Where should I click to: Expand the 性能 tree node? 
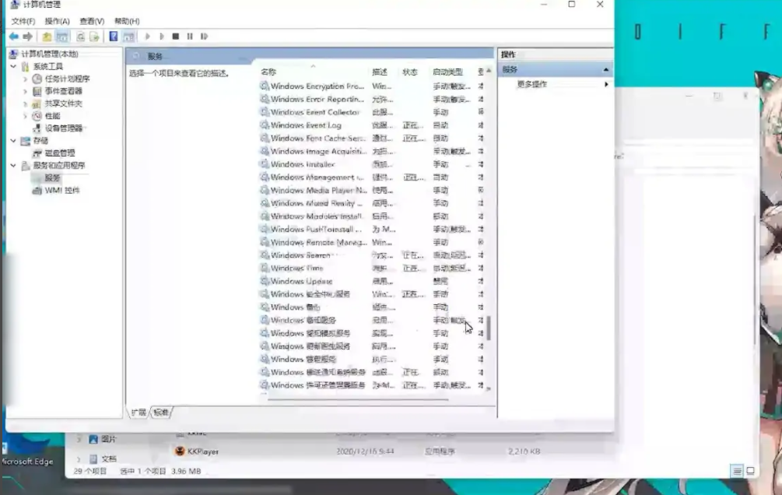tap(26, 116)
